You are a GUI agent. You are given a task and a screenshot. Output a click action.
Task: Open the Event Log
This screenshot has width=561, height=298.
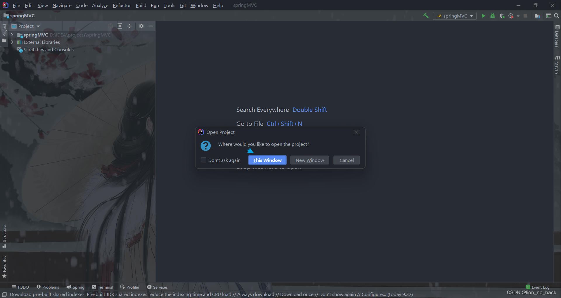[538, 287]
